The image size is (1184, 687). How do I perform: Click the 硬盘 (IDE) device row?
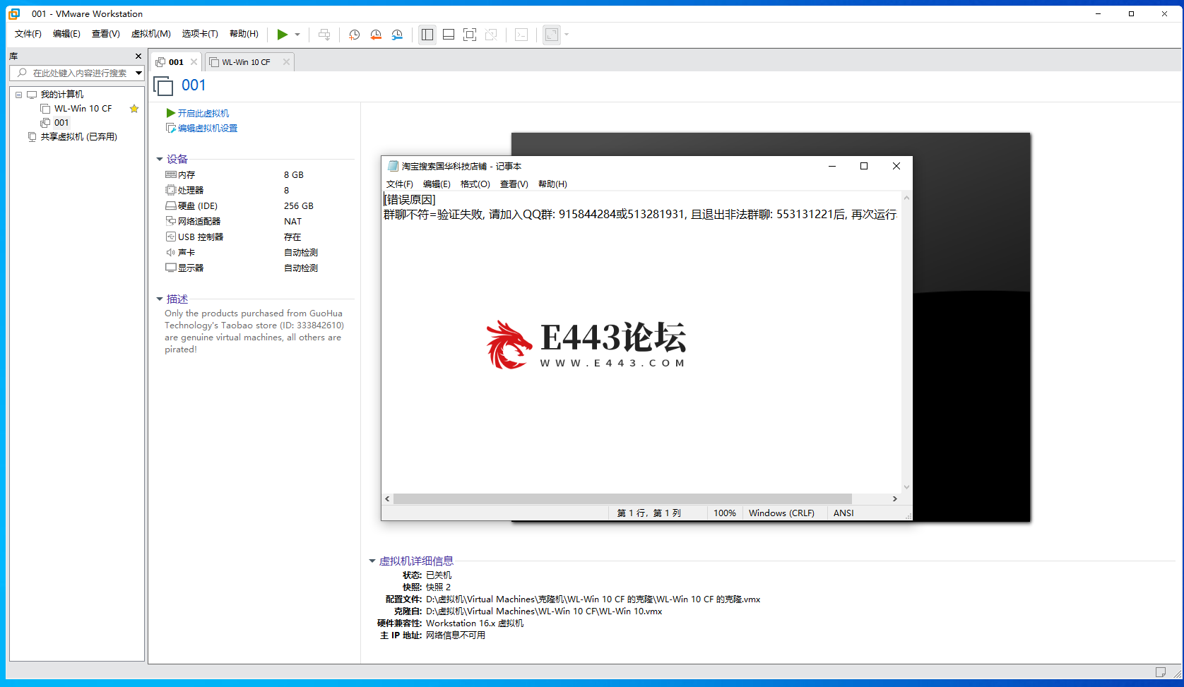click(258, 206)
